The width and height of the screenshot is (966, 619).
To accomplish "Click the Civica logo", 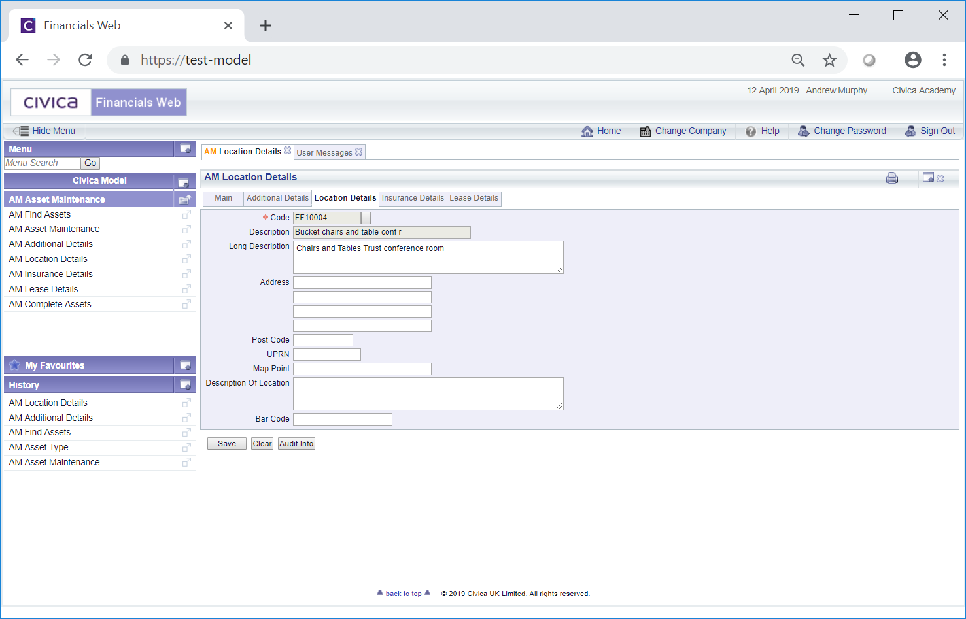I will click(x=51, y=103).
